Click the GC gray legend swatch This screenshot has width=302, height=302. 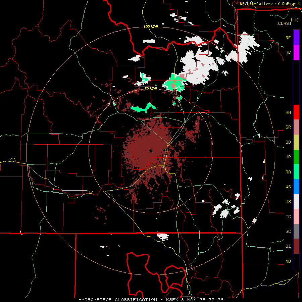coord(296,231)
